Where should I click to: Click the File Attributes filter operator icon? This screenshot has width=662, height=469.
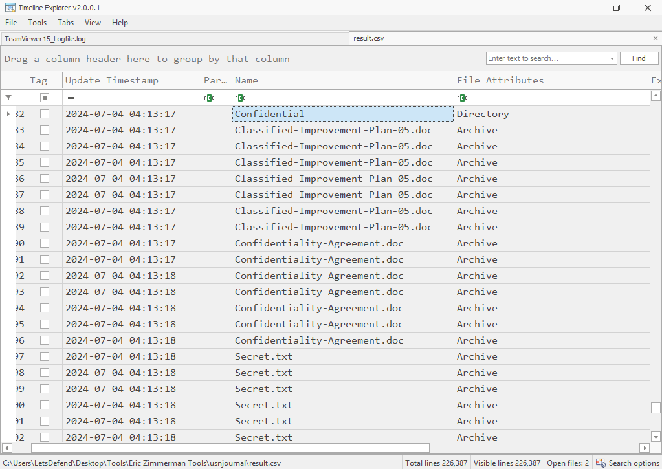(461, 98)
